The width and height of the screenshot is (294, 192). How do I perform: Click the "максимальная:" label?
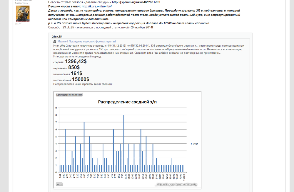[x=62, y=80]
